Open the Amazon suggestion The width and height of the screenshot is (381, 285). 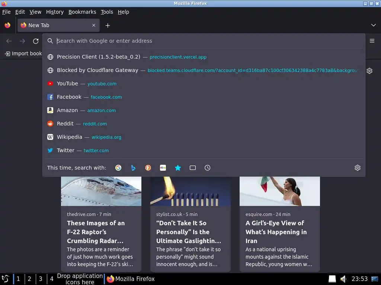(204, 110)
